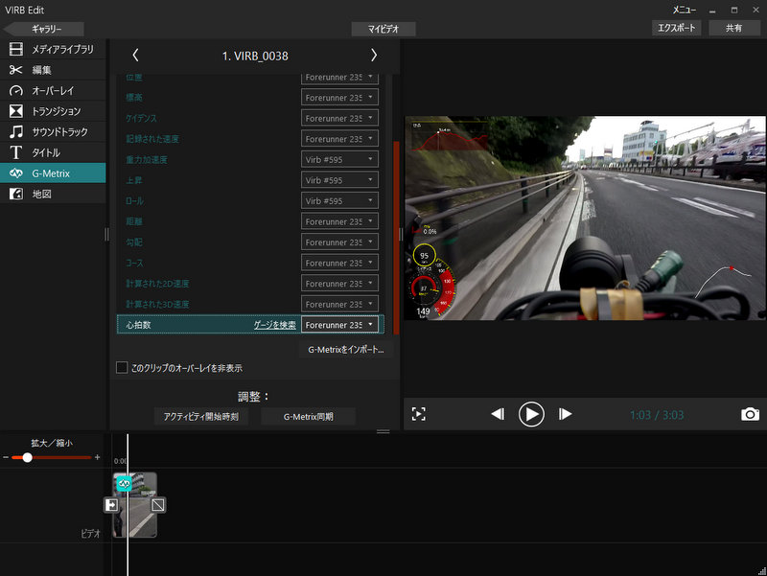Click the G-Metrix badge on timeline clip

(x=125, y=484)
